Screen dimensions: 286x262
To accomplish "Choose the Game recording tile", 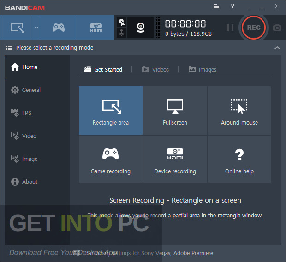I will (111, 159).
